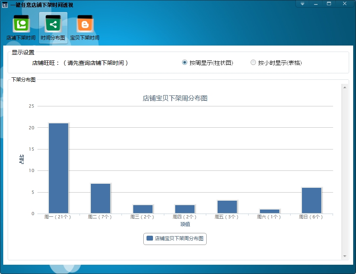
Task: Click the legend blue color swatch
Action: click(x=150, y=238)
